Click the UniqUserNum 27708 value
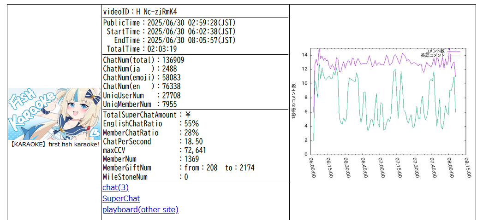489x220 pixels. tap(171, 95)
